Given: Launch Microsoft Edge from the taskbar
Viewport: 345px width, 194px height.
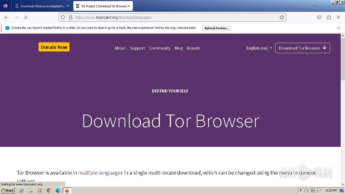Looking at the screenshot, I should point(58,190).
